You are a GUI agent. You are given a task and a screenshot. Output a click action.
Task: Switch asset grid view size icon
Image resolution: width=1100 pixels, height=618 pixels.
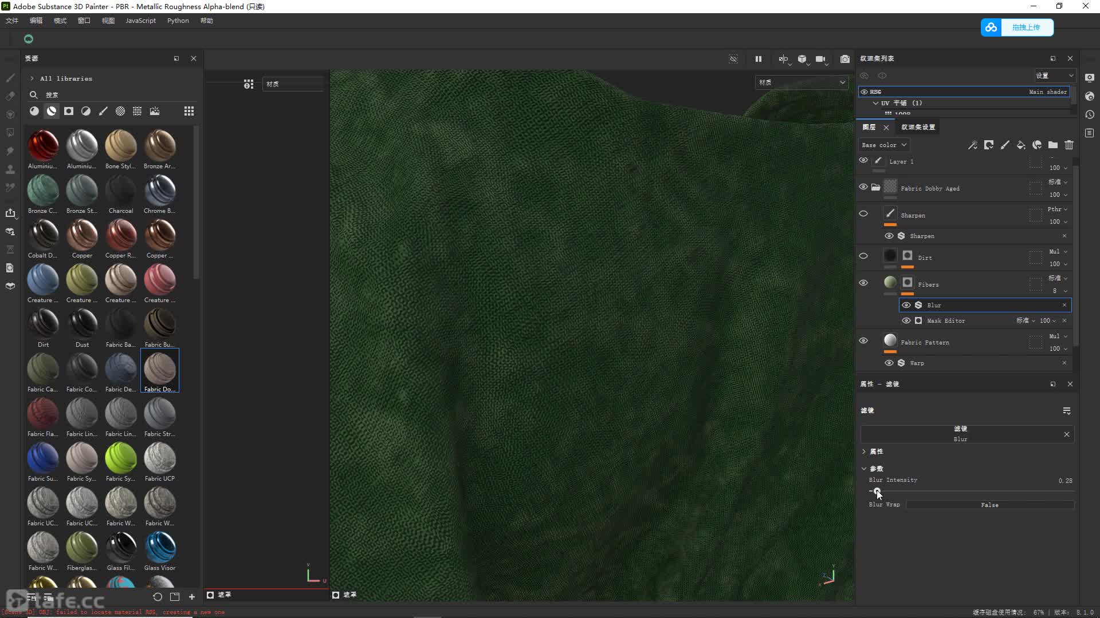[x=189, y=111]
